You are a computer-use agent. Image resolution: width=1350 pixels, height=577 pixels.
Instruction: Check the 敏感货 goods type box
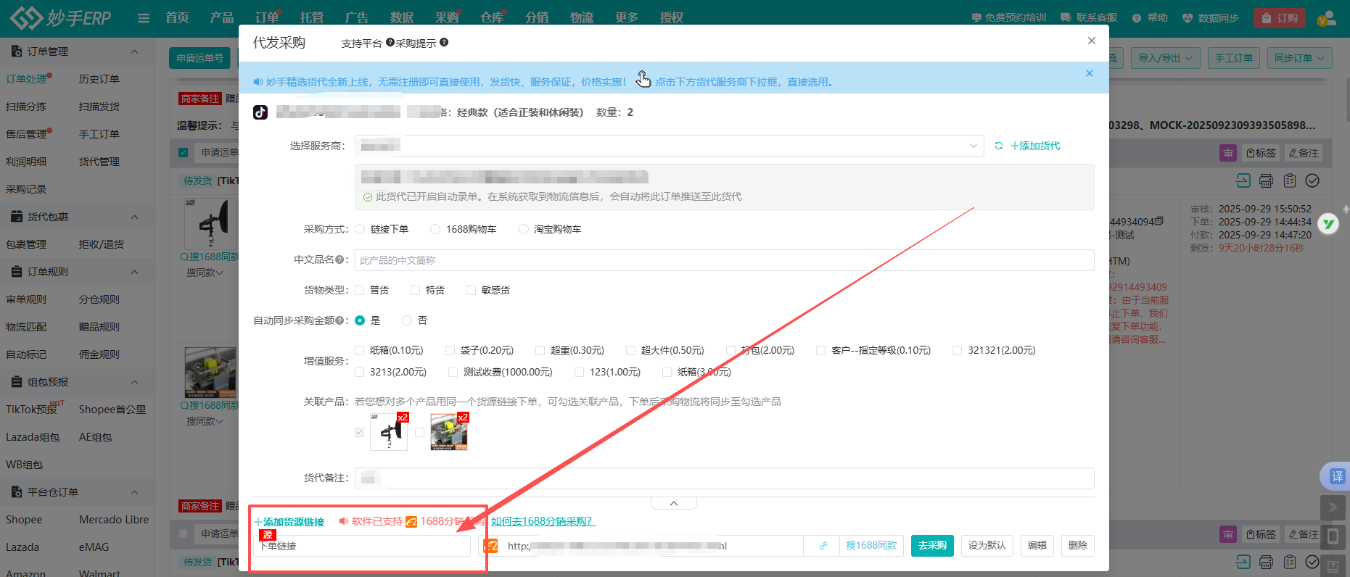472,290
